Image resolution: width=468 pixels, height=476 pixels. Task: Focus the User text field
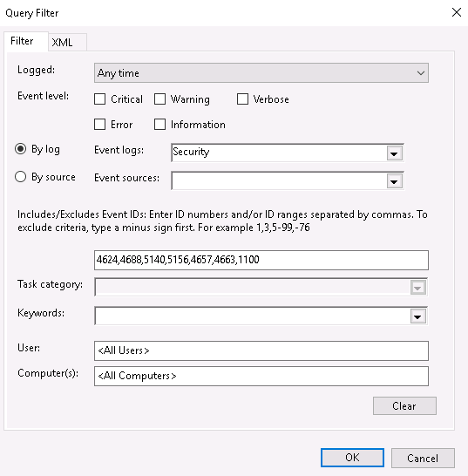pyautogui.click(x=261, y=350)
